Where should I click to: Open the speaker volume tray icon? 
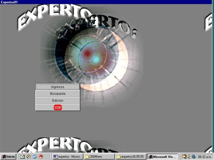coord(189,157)
